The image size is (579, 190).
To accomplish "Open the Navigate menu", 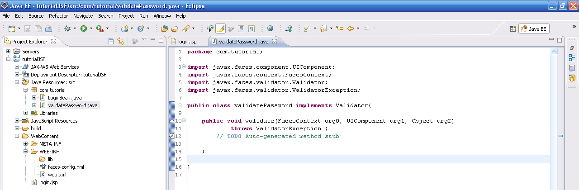I will pos(83,16).
